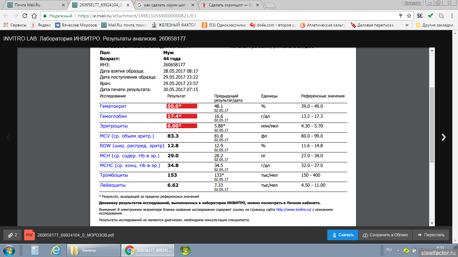The height and width of the screenshot is (257, 458).
Task: Go to the previous attachment with the left arrow
Action: (x=9, y=137)
